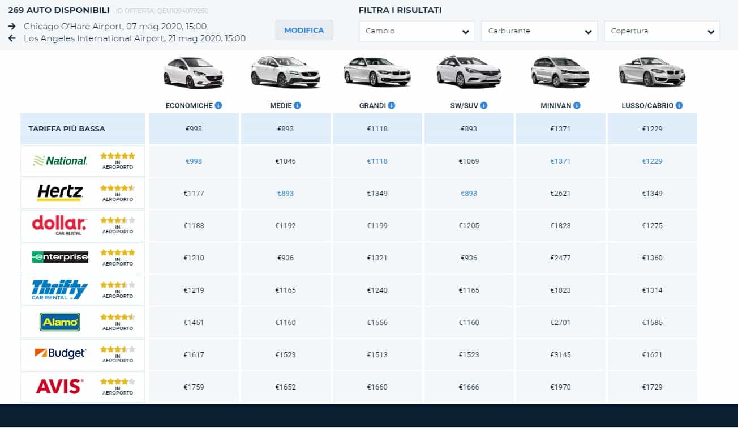Select Alamo's €1451 economy price

tap(194, 322)
